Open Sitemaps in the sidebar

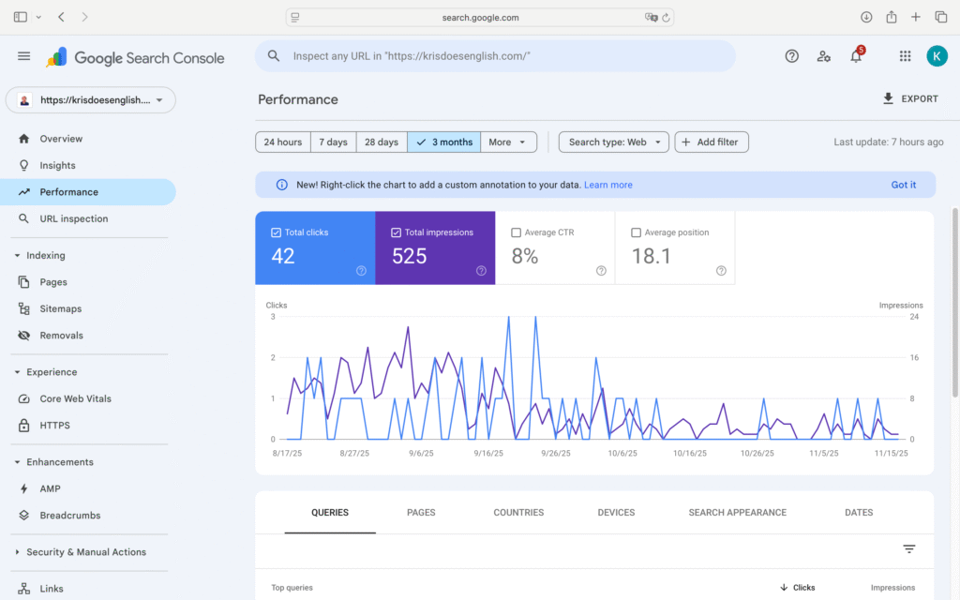(60, 308)
